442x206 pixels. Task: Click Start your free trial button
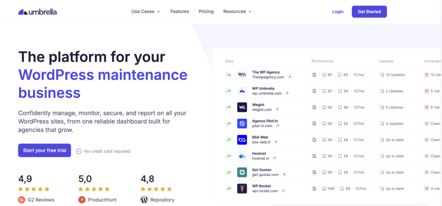click(x=44, y=150)
